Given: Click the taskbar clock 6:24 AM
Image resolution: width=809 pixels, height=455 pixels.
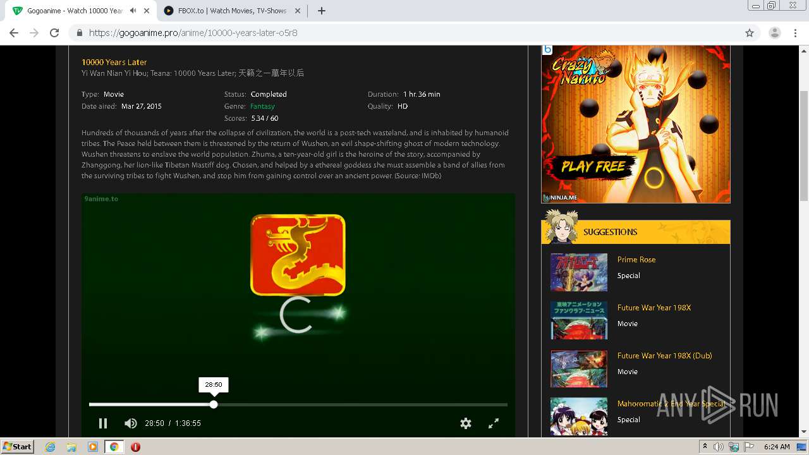Looking at the screenshot, I should 777,447.
